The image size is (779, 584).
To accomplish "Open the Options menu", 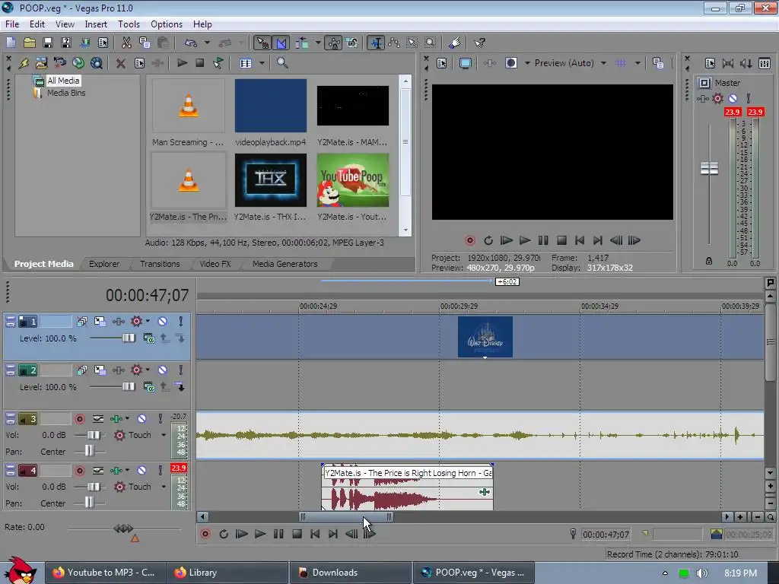I will point(167,24).
